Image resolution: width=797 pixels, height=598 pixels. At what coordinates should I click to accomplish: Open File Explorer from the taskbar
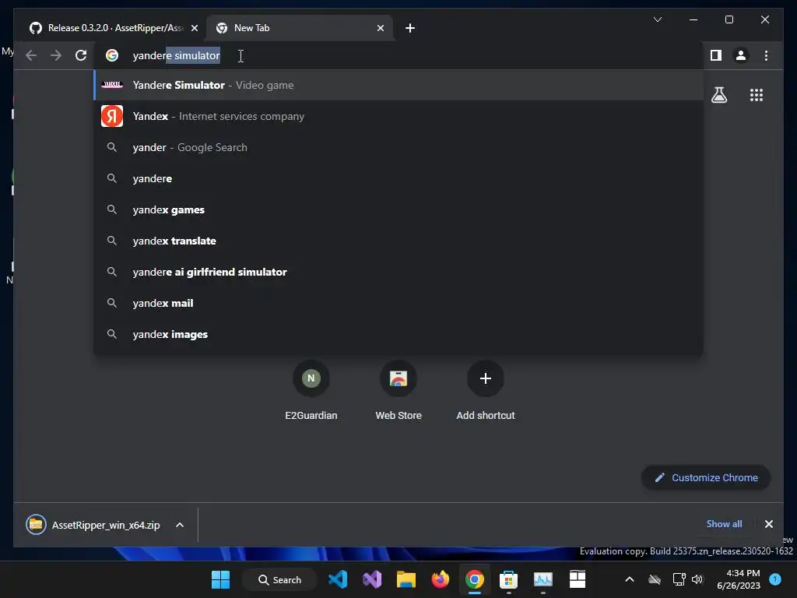[406, 579]
